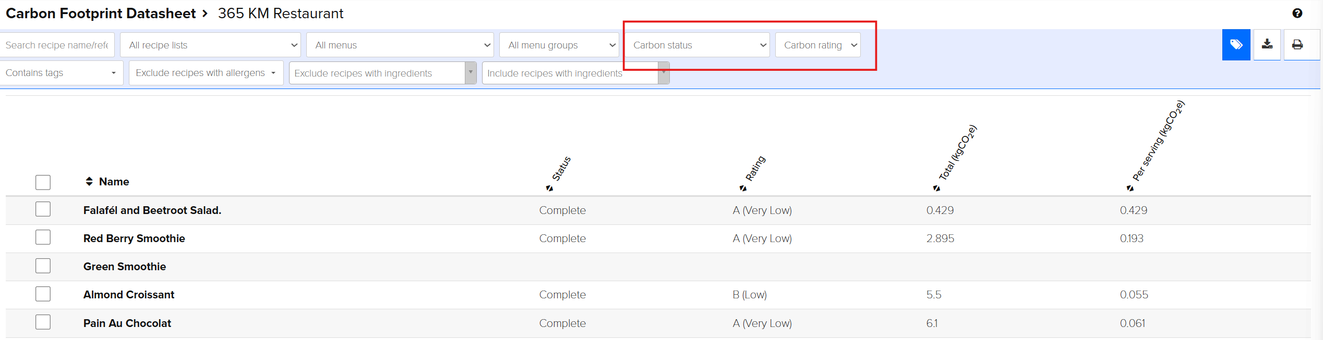The image size is (1323, 340).
Task: Tick the select-all checkbox in header
Action: [x=43, y=182]
